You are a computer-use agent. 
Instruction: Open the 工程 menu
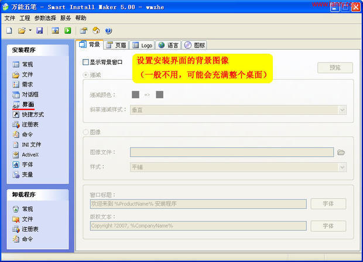[x=25, y=18]
